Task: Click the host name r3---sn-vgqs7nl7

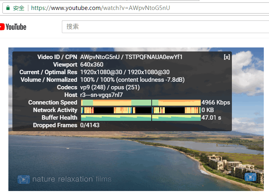Action: pyautogui.click(x=101, y=95)
